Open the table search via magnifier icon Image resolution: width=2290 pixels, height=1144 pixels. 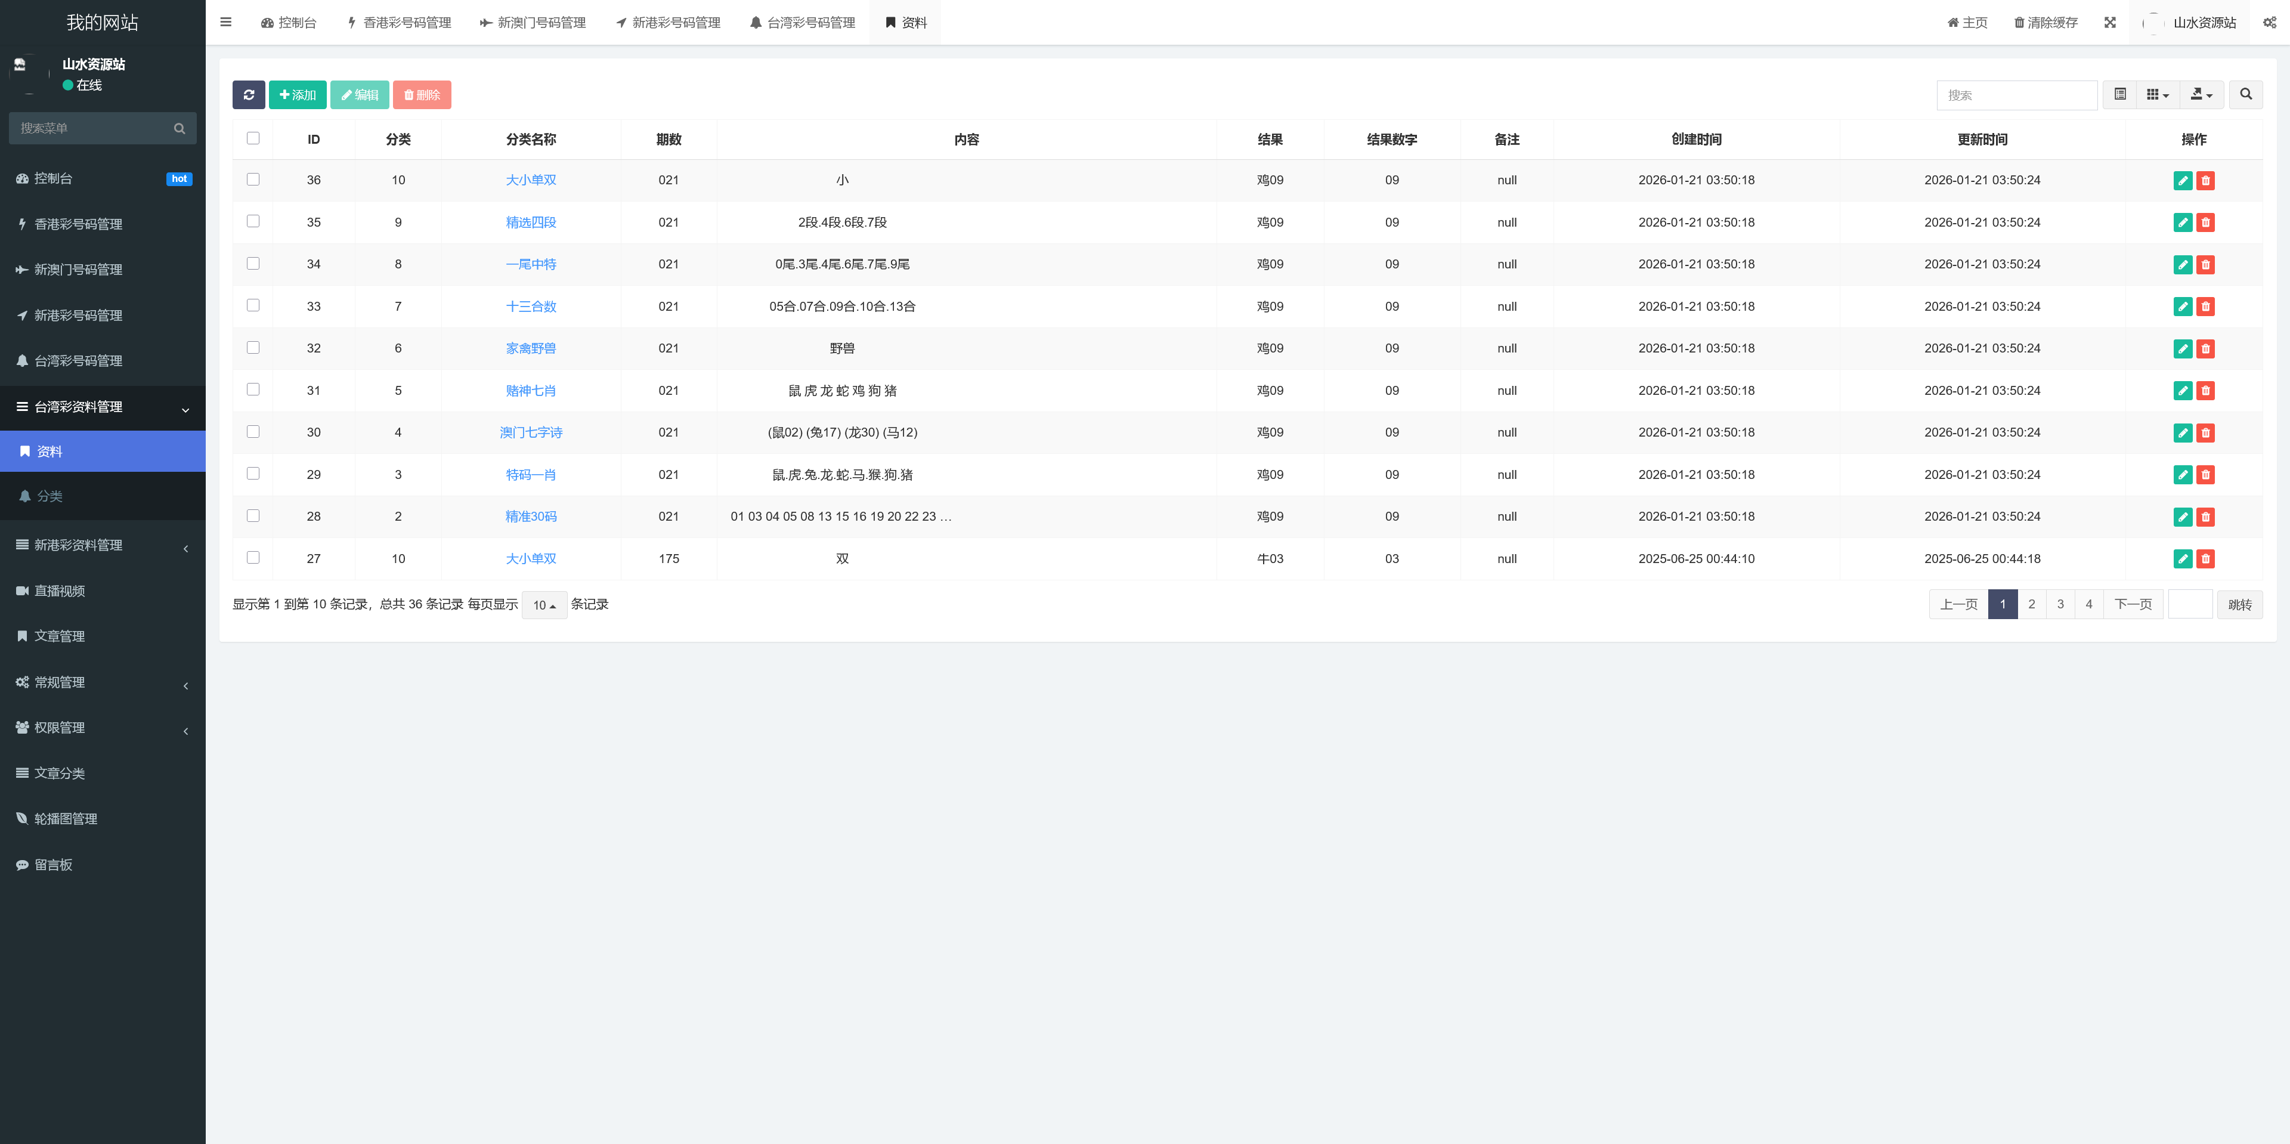(x=2246, y=94)
